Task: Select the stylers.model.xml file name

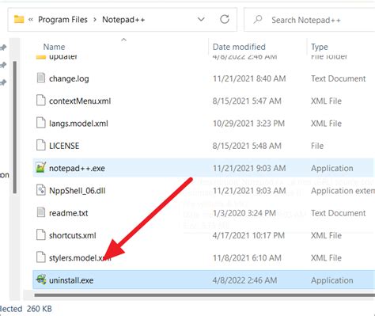Action: [x=80, y=258]
